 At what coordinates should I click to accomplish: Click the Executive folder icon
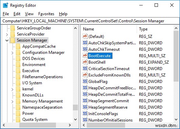pyautogui.click(x=18, y=71)
